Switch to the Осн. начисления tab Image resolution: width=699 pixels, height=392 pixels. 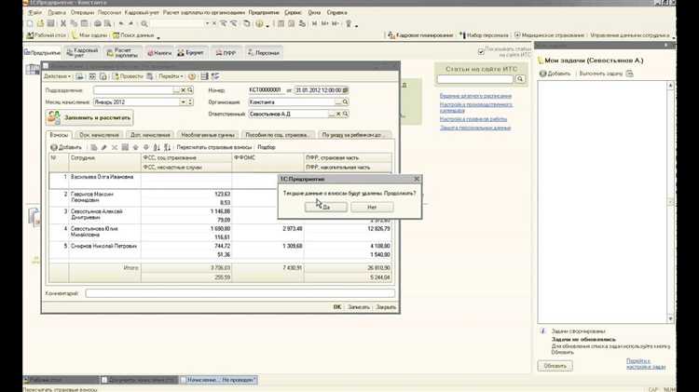click(x=99, y=134)
